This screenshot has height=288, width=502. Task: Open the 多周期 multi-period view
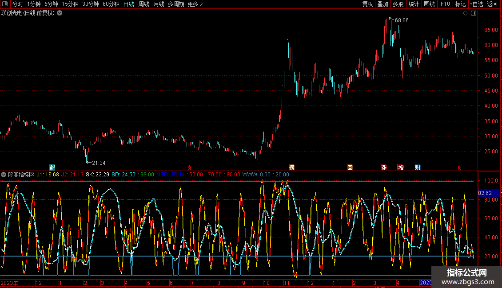[176, 4]
